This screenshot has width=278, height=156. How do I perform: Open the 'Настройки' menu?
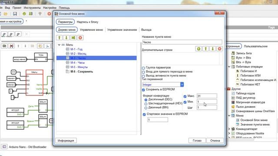point(50,8)
